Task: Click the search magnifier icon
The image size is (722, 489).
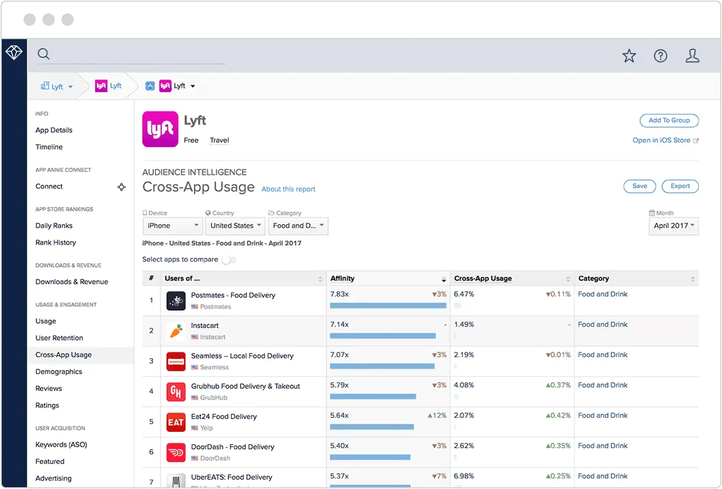Action: tap(44, 54)
